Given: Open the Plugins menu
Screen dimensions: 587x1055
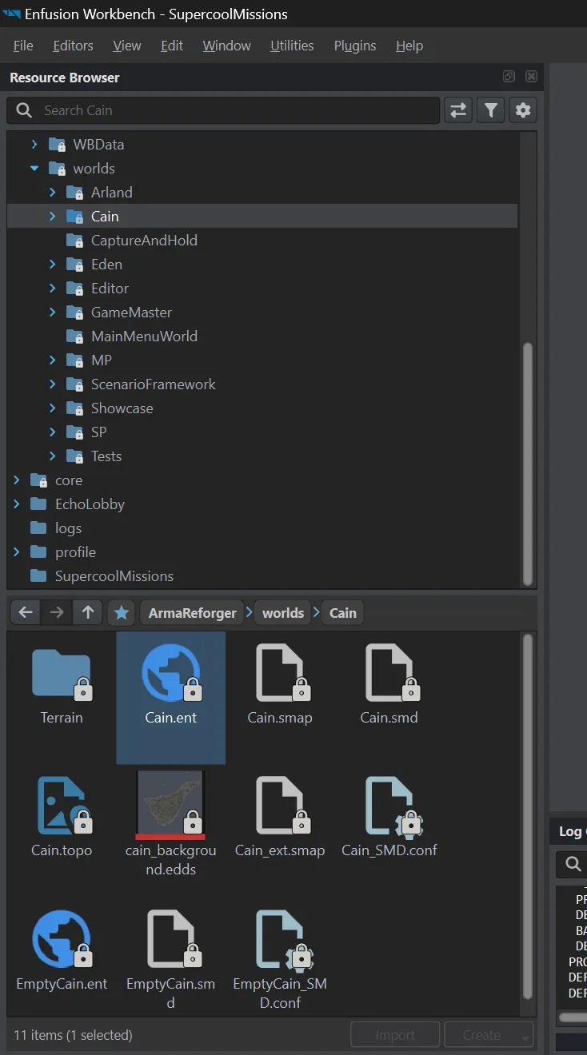Looking at the screenshot, I should click(355, 46).
